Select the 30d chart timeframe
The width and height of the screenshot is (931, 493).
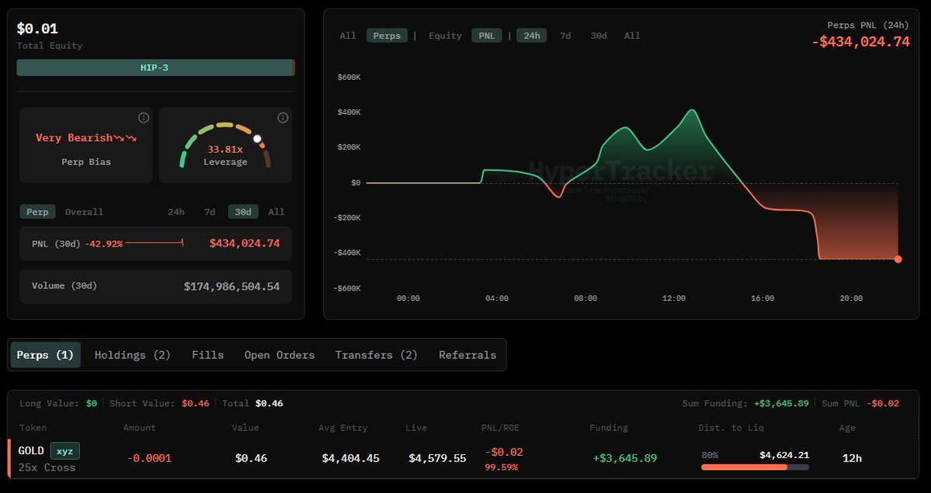[x=598, y=35]
